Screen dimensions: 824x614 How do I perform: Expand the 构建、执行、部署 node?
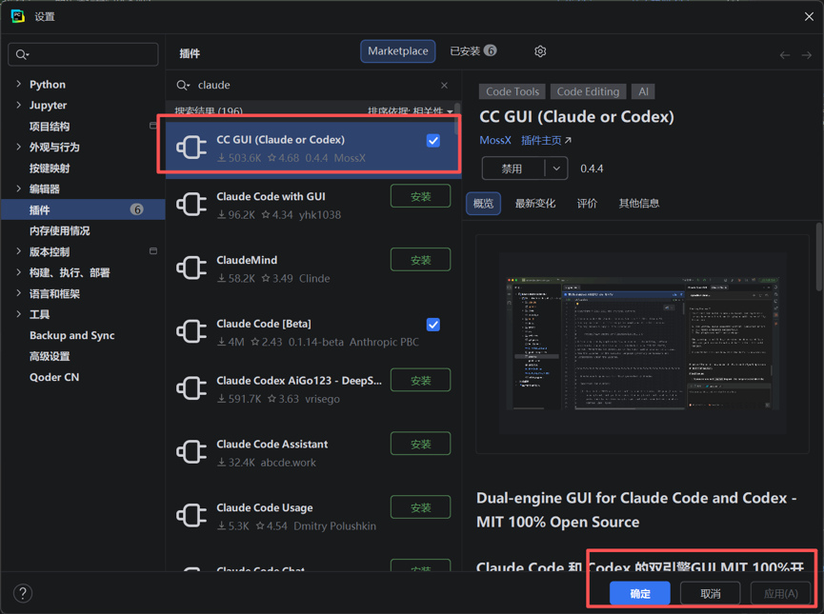19,272
